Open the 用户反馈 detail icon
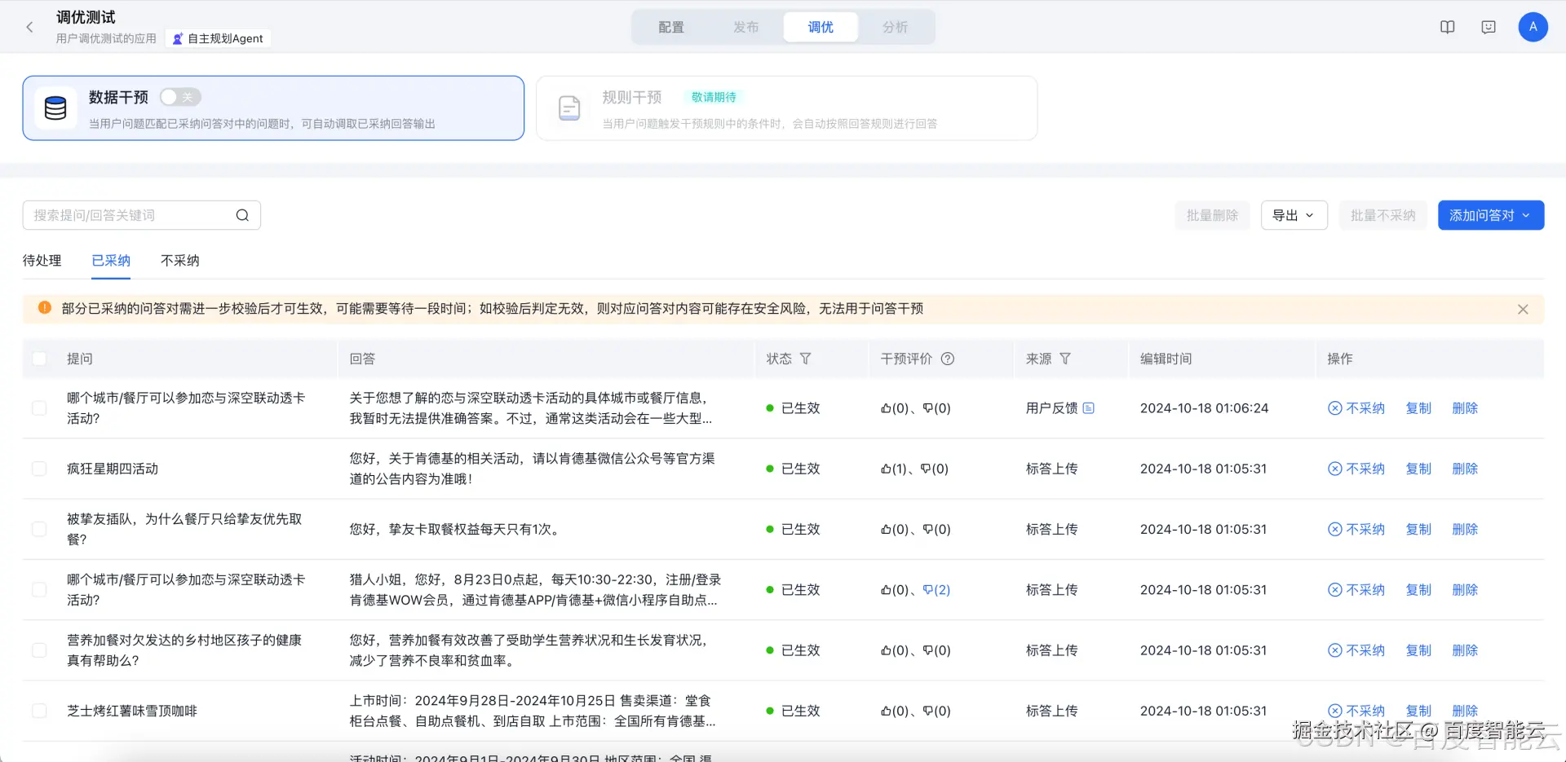1566x762 pixels. coord(1088,407)
